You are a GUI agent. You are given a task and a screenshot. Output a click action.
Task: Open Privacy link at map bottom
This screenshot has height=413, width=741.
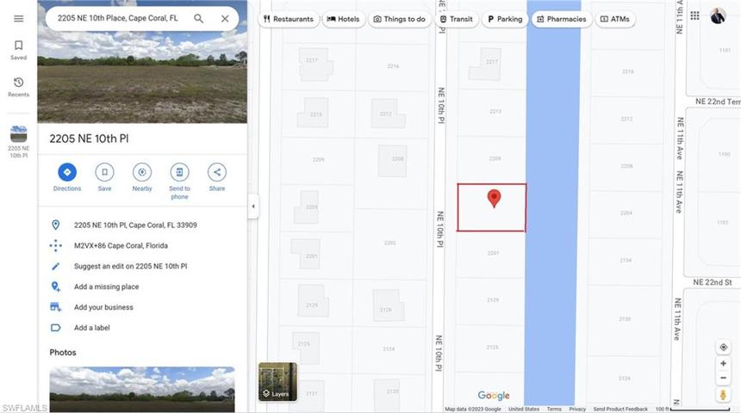577,410
